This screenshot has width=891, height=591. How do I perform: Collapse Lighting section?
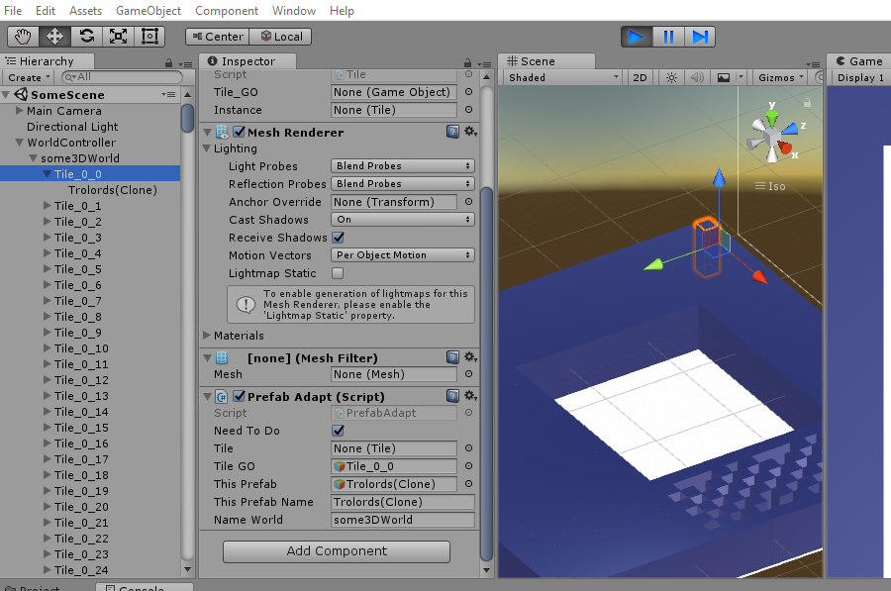(x=207, y=148)
